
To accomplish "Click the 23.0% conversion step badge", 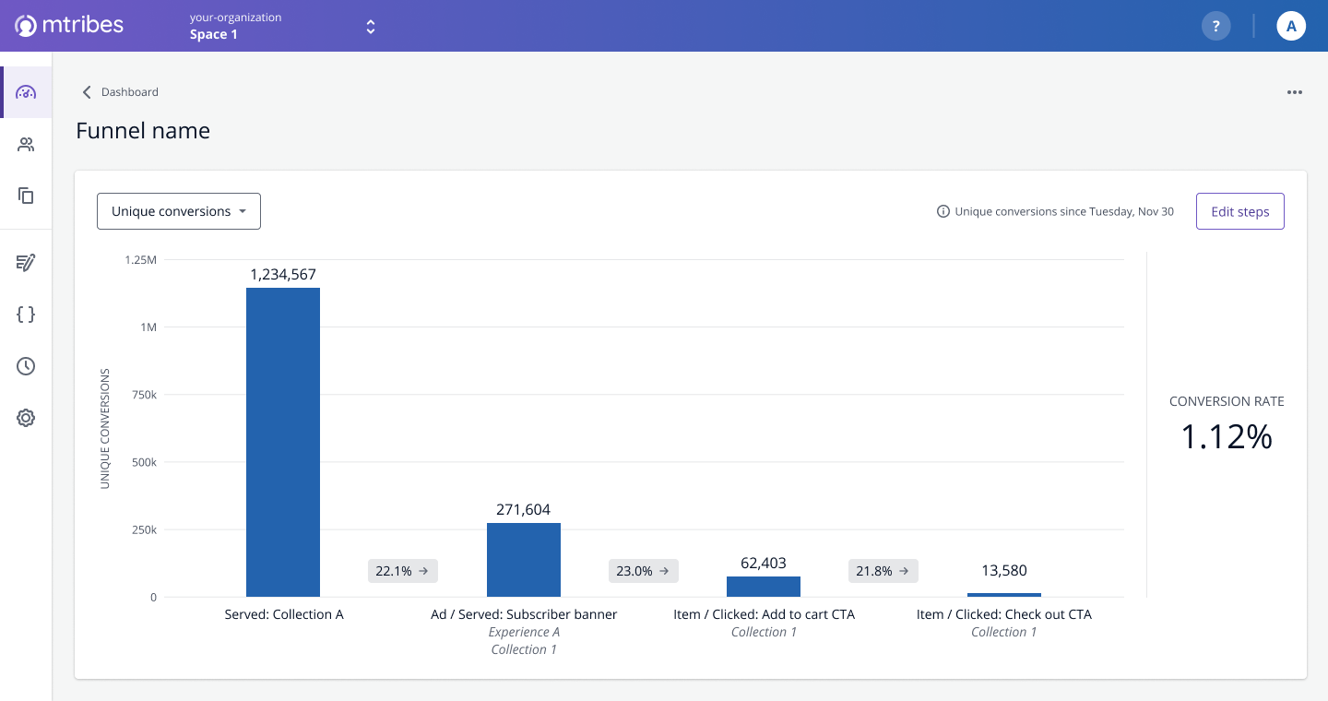I will point(644,571).
